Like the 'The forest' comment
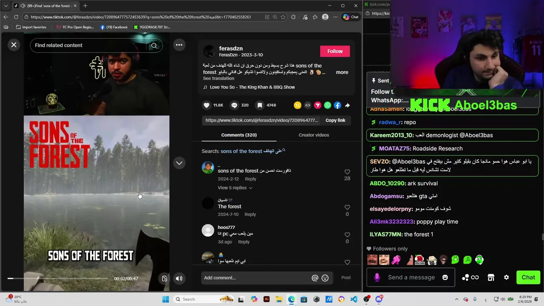The height and width of the screenshot is (306, 544). 347,207
